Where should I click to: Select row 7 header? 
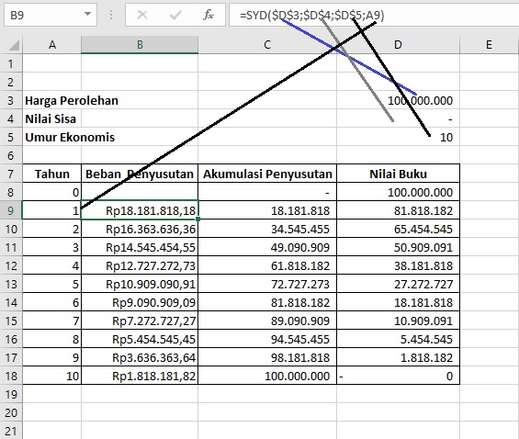(11, 174)
